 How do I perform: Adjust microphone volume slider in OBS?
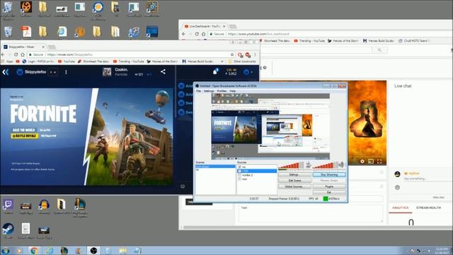291,165
